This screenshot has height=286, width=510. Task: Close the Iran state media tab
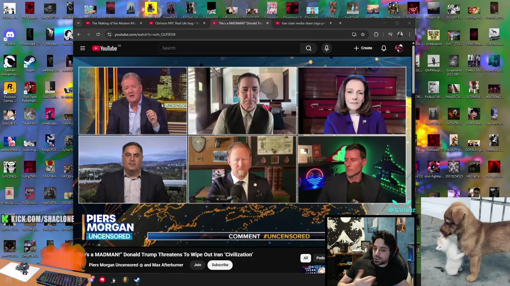tap(330, 23)
